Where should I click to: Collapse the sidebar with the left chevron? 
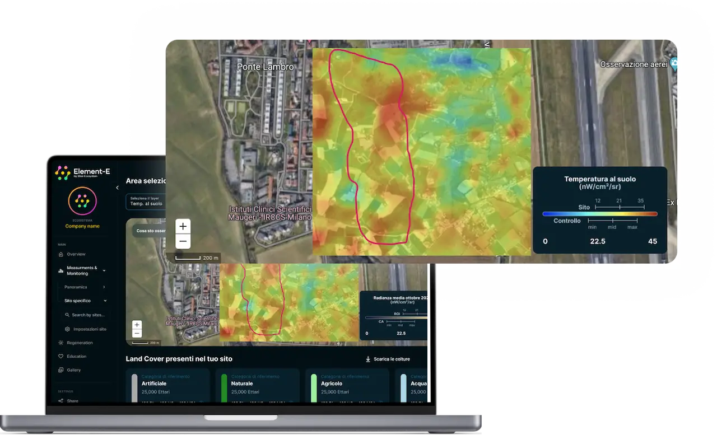click(x=117, y=188)
